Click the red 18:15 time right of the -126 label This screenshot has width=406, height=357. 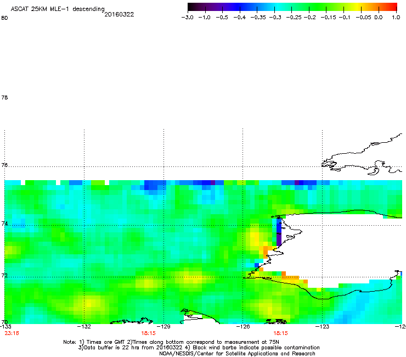[281, 333]
